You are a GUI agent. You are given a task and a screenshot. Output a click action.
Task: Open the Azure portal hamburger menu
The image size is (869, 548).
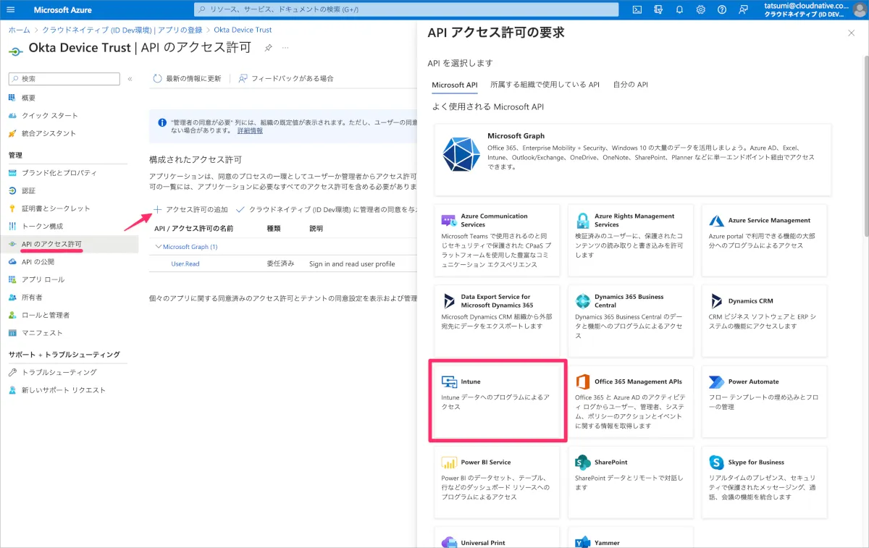[10, 9]
